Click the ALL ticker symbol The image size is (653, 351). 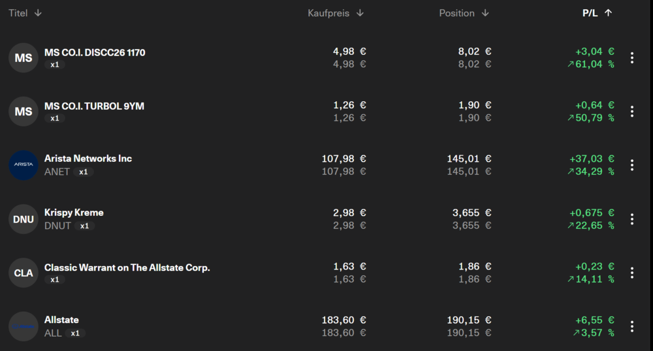click(53, 333)
